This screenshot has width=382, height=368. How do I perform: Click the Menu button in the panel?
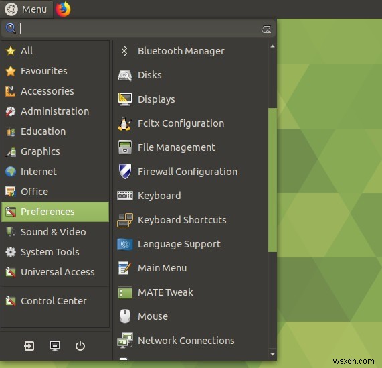pos(26,9)
